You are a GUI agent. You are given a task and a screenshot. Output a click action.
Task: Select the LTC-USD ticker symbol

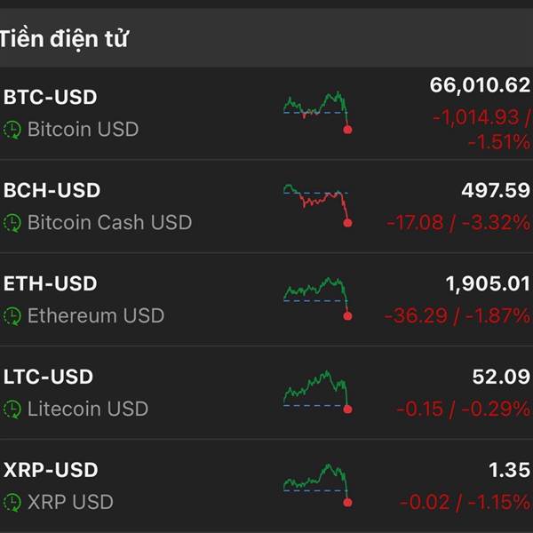pyautogui.click(x=49, y=378)
